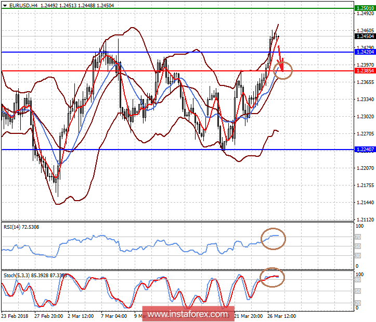Click the EURUSD,H4 dropdown triangle

tap(5, 6)
